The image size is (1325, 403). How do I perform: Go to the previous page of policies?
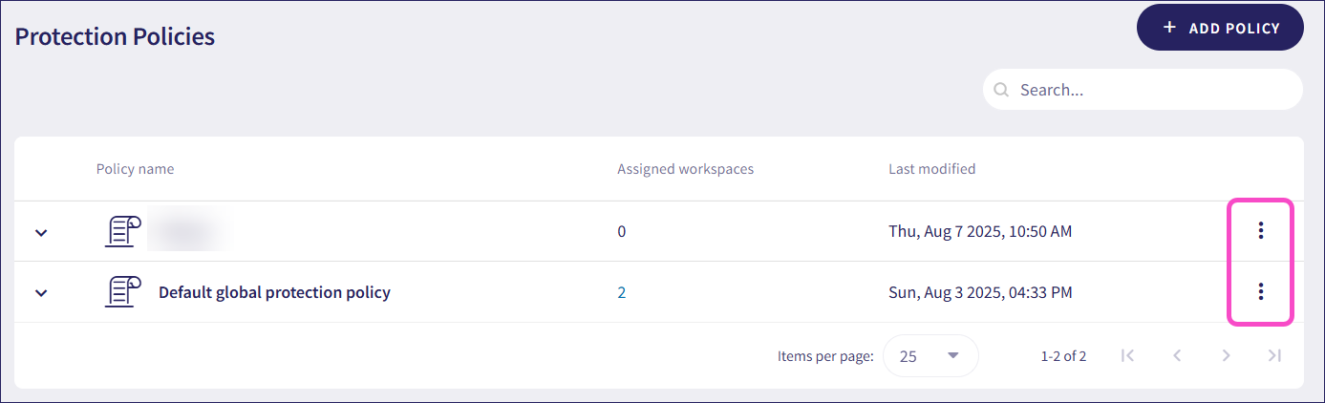click(1177, 355)
